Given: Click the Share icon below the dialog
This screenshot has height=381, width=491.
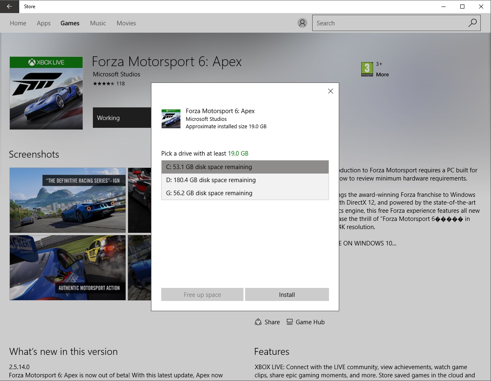Looking at the screenshot, I should tap(258, 322).
